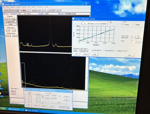Open the Calibrate menu
Viewport: 150px width, 114px height.
pyautogui.click(x=12, y=7)
